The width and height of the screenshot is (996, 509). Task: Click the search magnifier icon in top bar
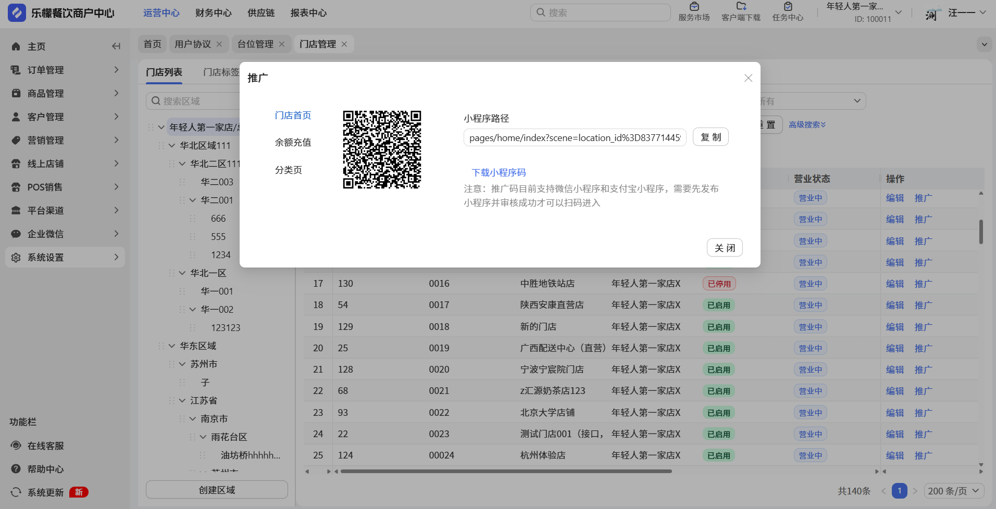(x=541, y=12)
